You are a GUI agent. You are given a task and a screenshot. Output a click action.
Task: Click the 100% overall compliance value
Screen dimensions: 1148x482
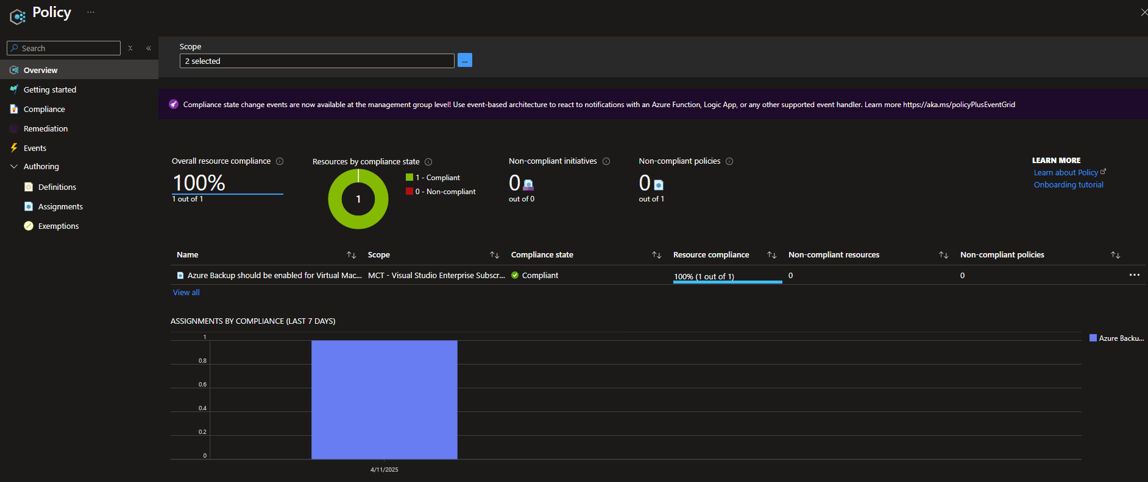tap(199, 183)
